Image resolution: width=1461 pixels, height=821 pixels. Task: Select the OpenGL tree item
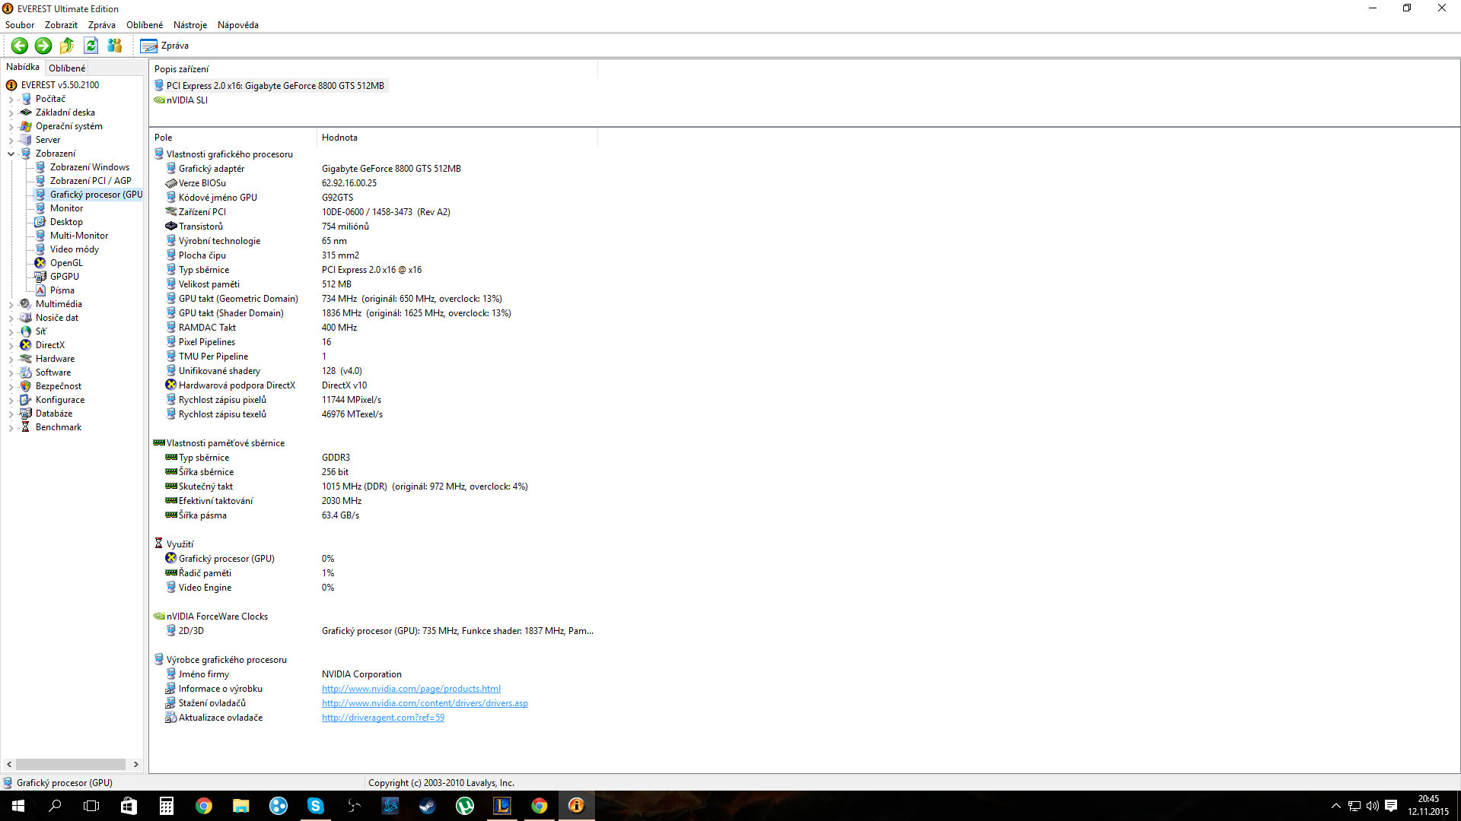tap(66, 263)
